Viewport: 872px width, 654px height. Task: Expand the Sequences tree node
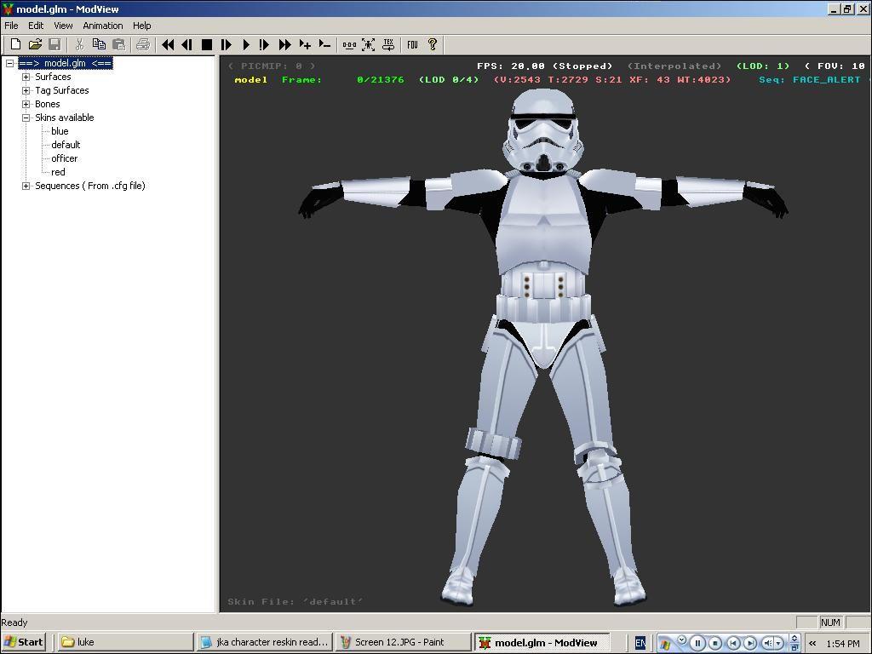(x=26, y=186)
